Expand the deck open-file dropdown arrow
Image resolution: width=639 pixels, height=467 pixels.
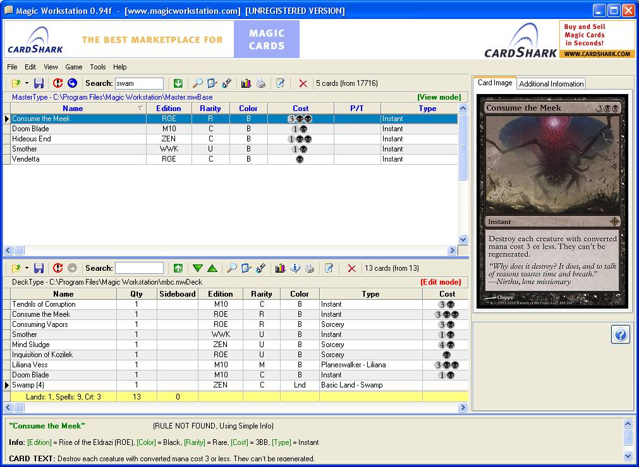(x=27, y=268)
